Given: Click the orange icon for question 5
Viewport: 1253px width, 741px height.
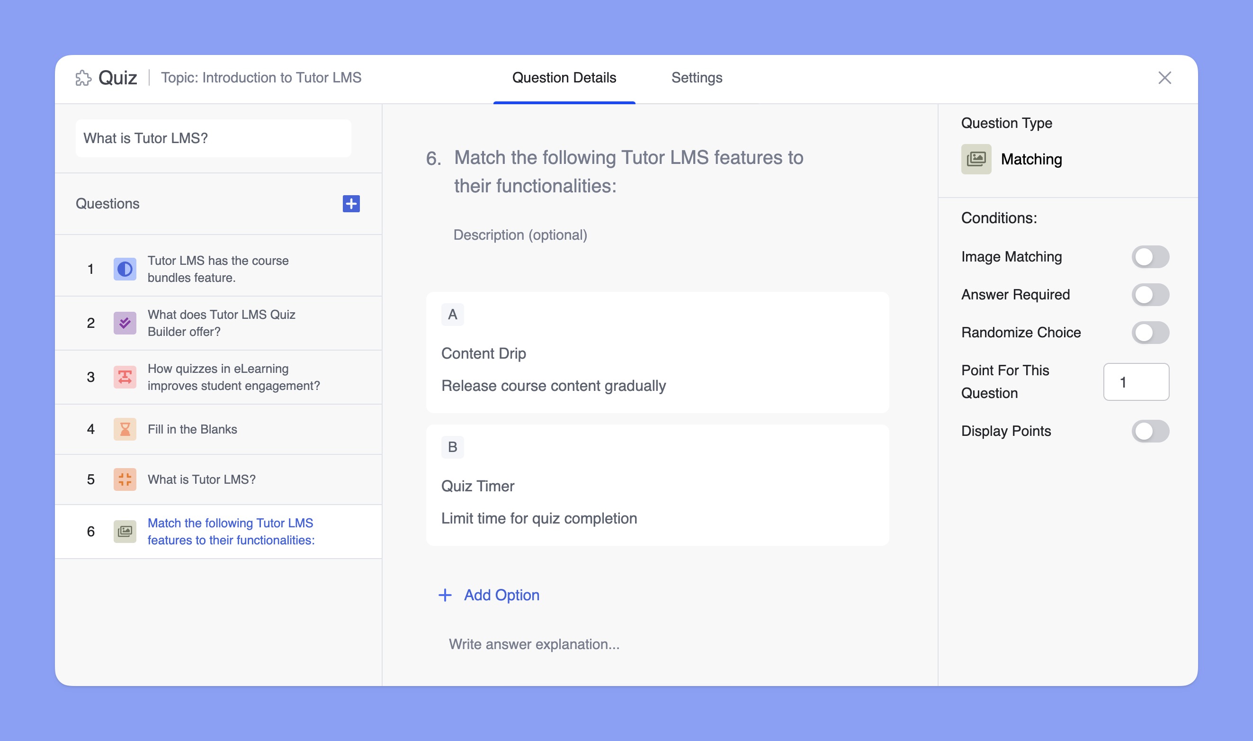Looking at the screenshot, I should pos(125,479).
